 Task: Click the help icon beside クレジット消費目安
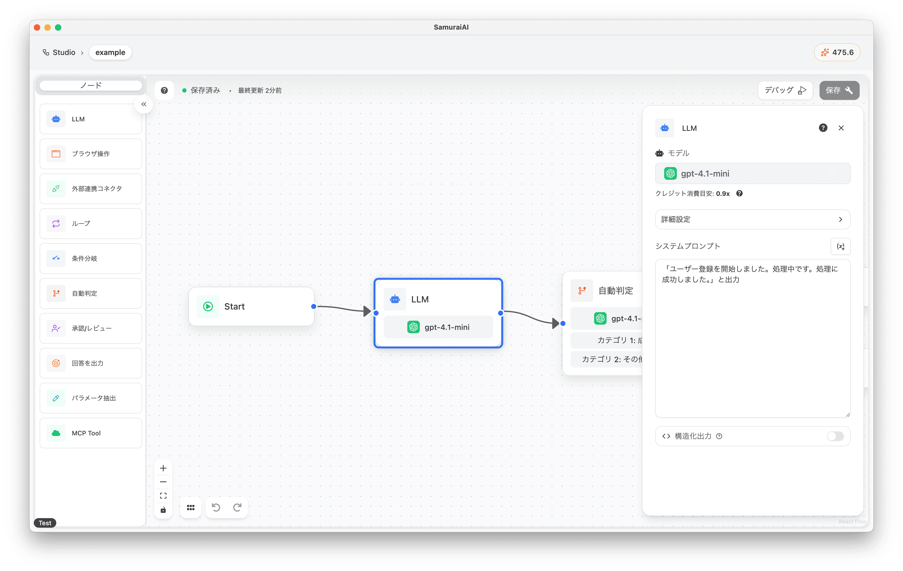739,194
